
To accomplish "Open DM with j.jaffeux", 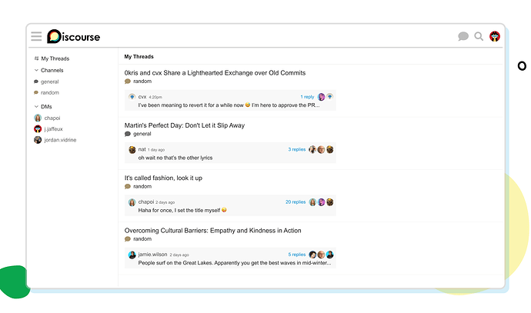I will click(53, 129).
